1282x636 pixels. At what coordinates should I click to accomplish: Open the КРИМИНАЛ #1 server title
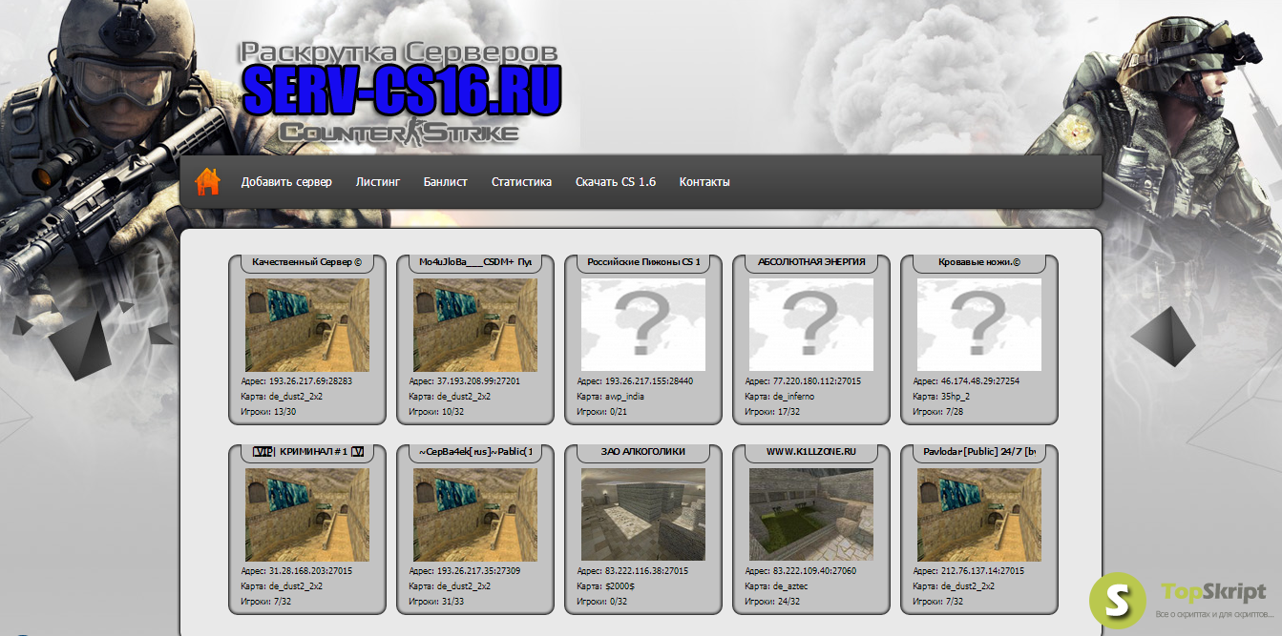pyautogui.click(x=307, y=452)
